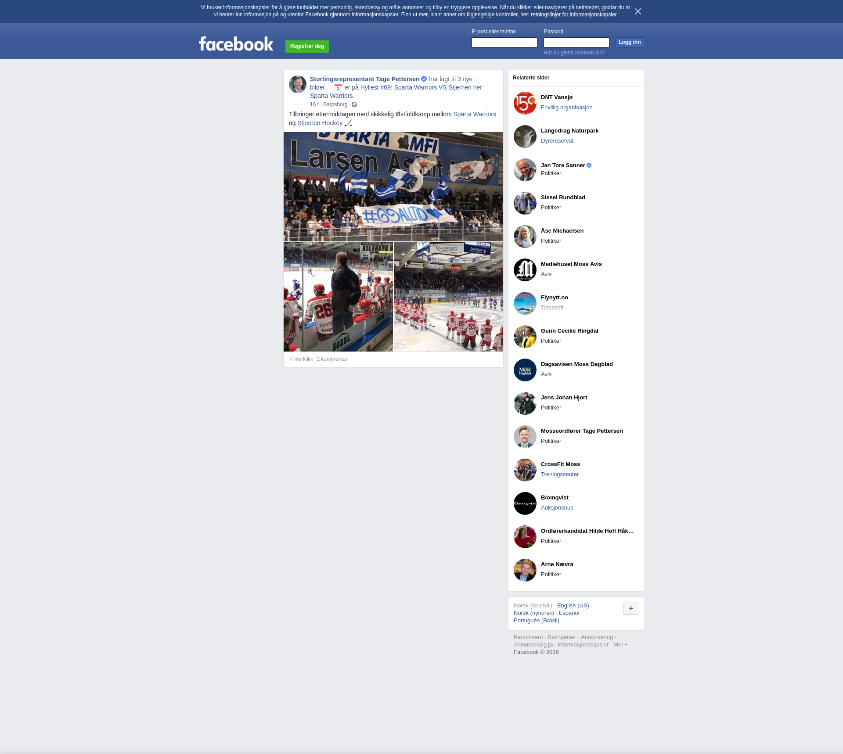
Task: Switch language to Norsk (nynorsk)
Action: (x=533, y=613)
